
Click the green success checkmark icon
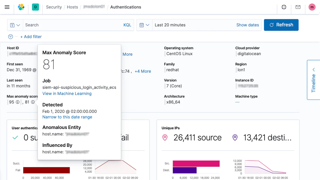[x=15, y=137]
